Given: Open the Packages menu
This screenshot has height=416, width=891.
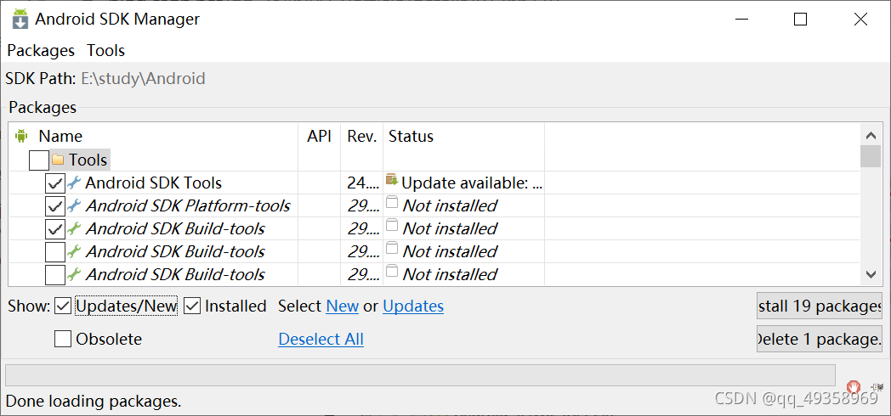Looking at the screenshot, I should coord(41,50).
